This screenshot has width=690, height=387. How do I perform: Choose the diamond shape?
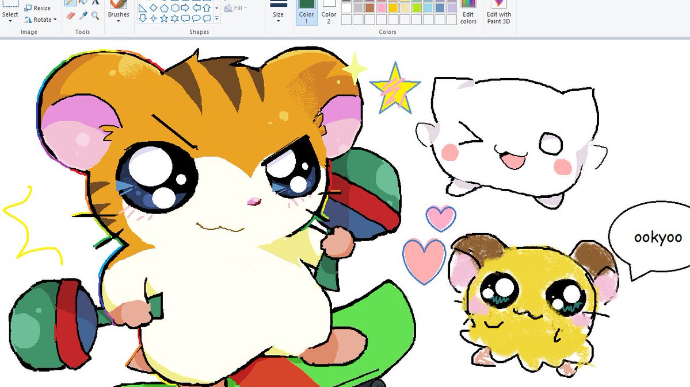[x=154, y=8]
